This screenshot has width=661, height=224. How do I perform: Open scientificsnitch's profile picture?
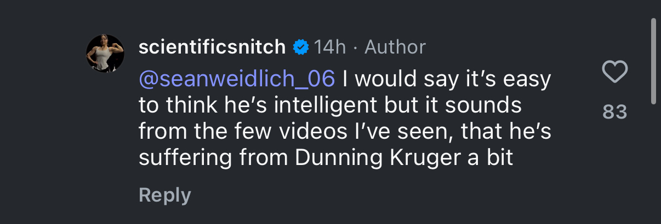pos(105,53)
